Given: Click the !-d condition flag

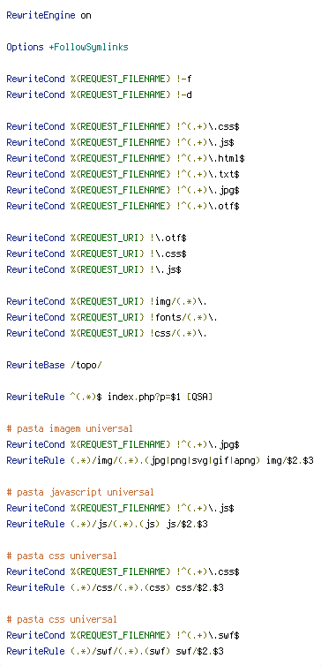Looking at the screenshot, I should click(184, 95).
